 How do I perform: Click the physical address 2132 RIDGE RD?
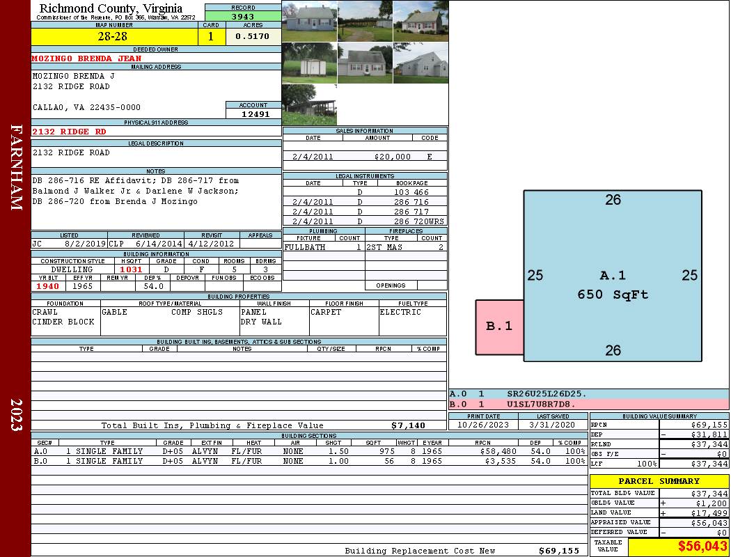(70, 132)
